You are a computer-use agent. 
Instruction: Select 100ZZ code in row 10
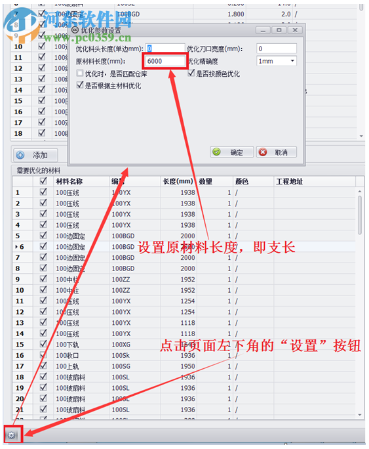[x=121, y=290]
